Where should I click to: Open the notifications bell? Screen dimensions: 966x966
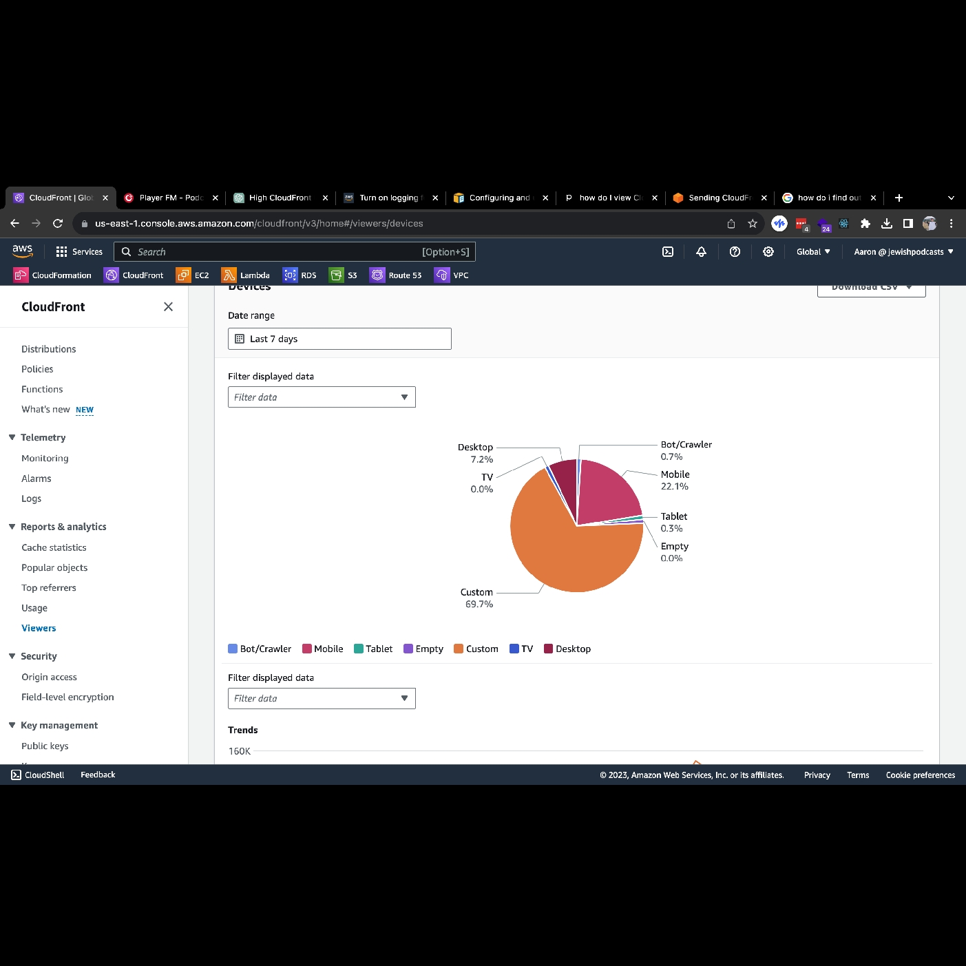click(701, 252)
